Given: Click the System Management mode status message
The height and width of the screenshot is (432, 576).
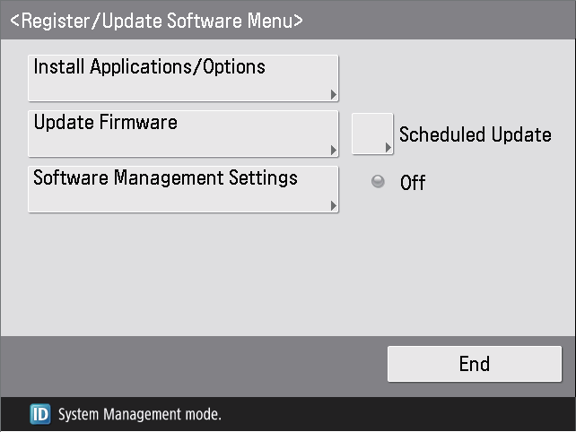Looking at the screenshot, I should click(x=140, y=414).
